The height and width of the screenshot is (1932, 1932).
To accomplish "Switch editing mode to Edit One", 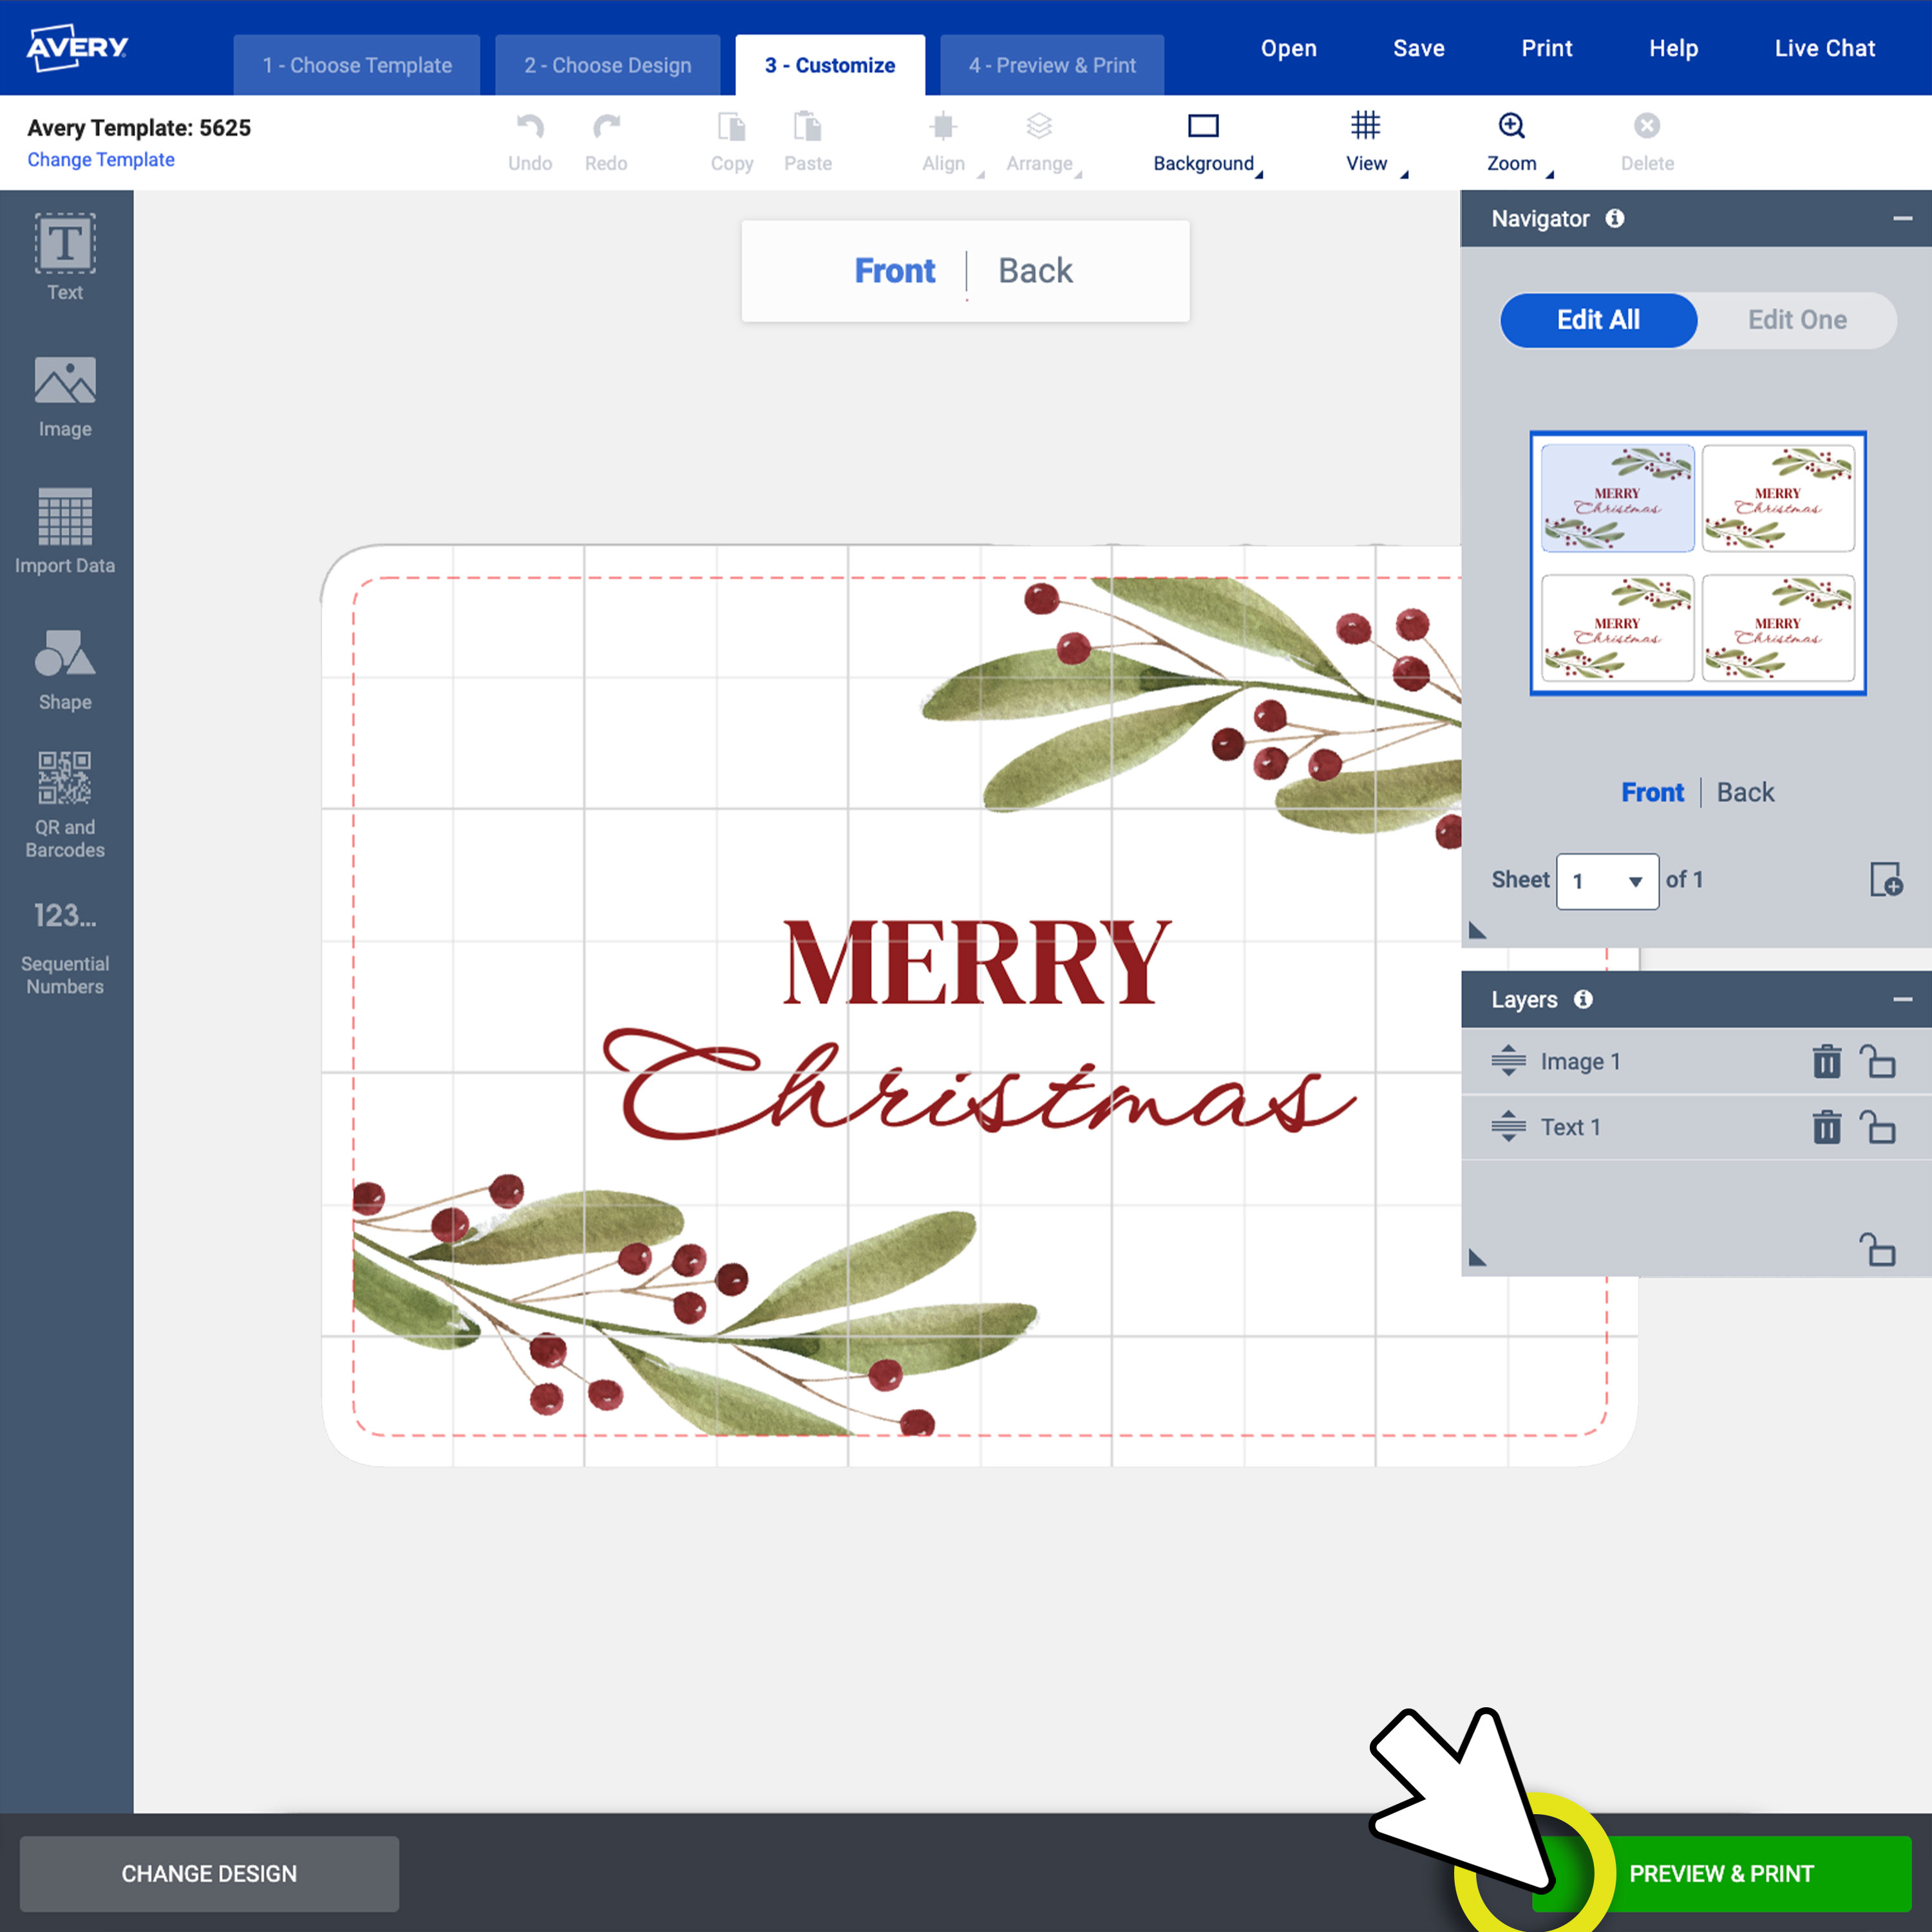I will point(1797,320).
